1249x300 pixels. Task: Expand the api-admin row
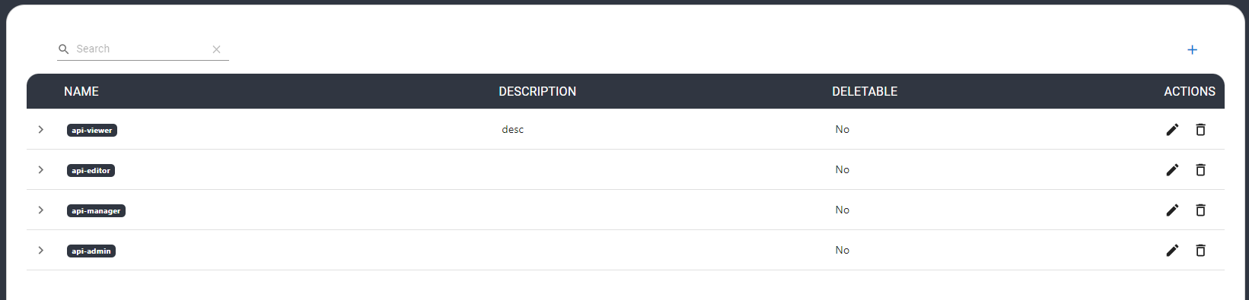coord(41,251)
